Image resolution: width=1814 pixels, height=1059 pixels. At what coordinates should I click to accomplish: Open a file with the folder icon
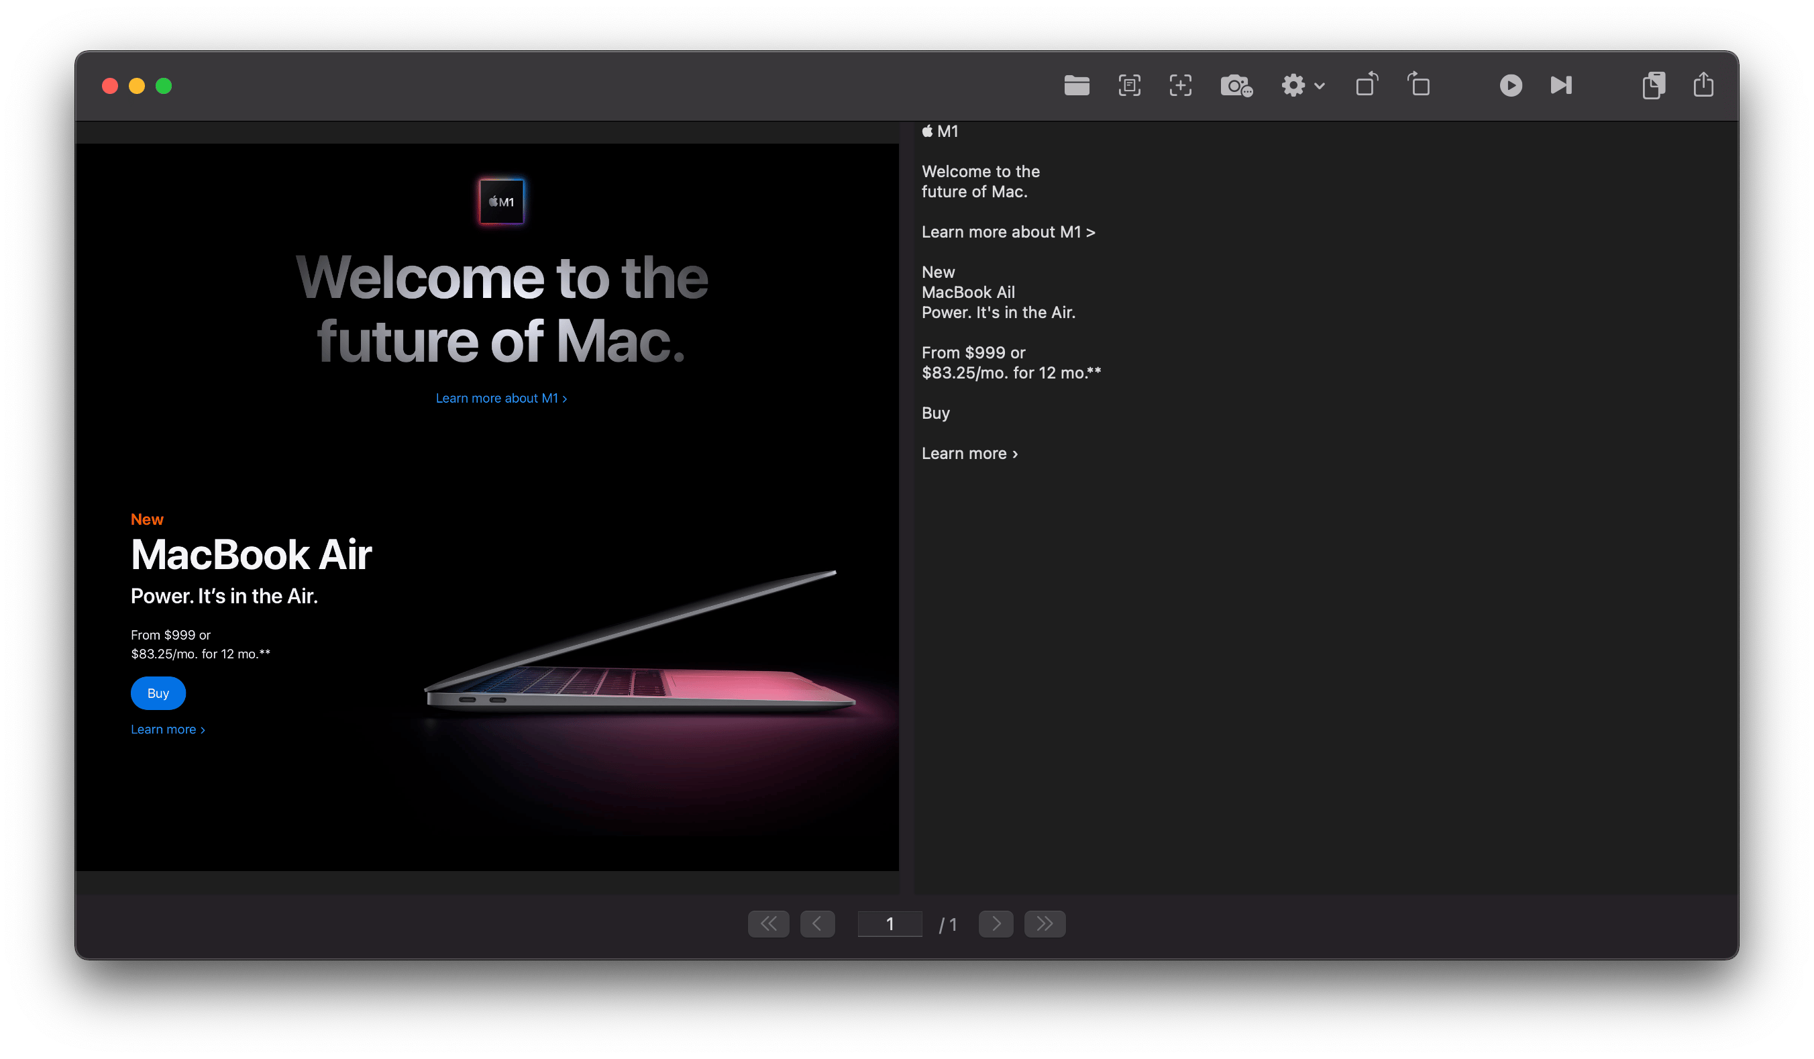pos(1077,86)
